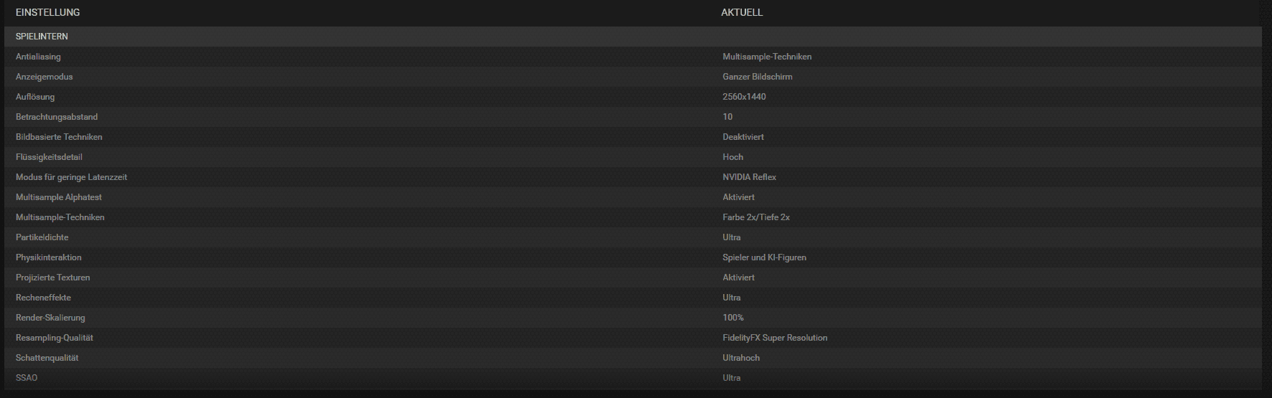
Task: Click the NVIDIA Reflex value
Action: click(x=750, y=177)
